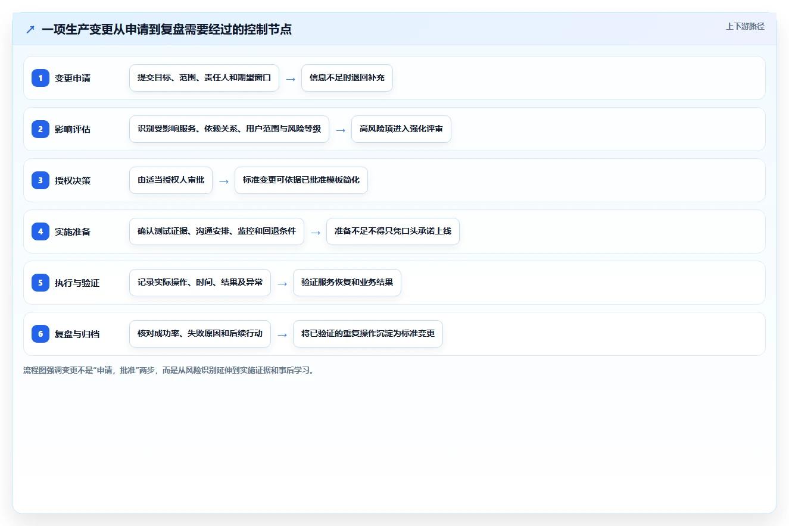Click the step number 6 badge
The image size is (789, 526).
[40, 334]
